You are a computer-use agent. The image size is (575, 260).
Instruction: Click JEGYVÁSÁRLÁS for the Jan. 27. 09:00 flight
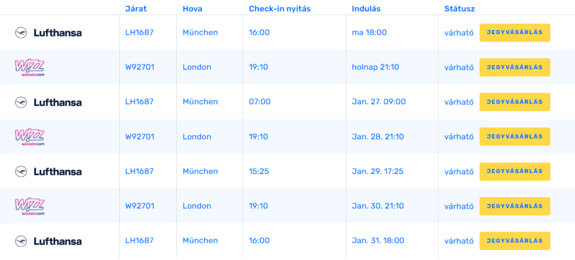(x=514, y=102)
